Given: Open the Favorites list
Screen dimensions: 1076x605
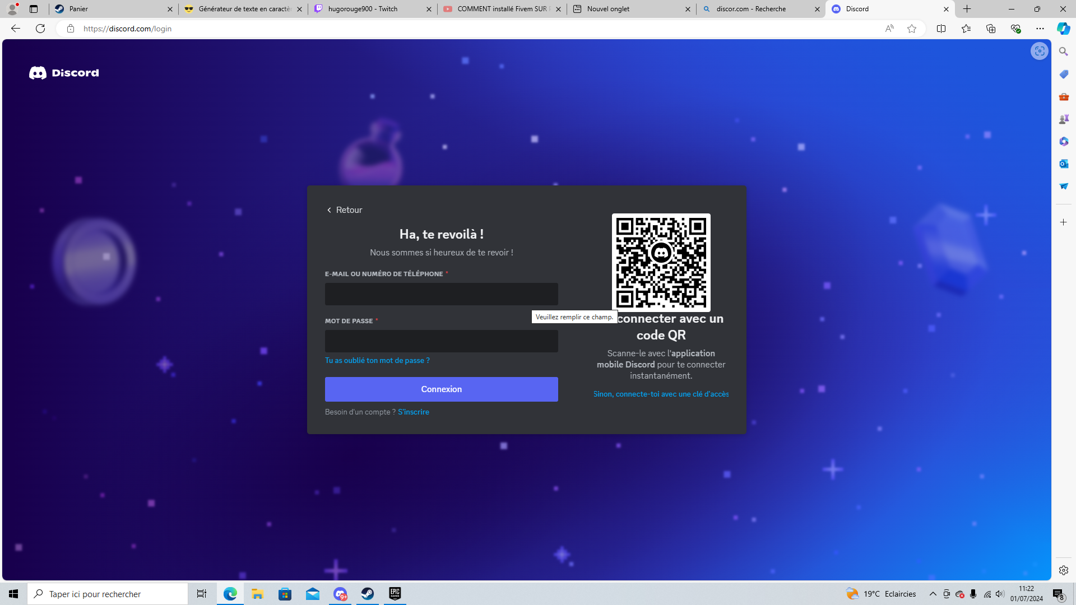Looking at the screenshot, I should (x=966, y=29).
